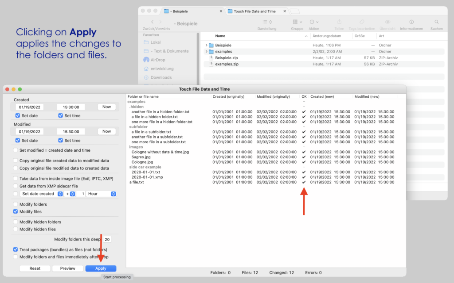Toggle Set date checkbox under Created
The image size is (454, 283).
pyautogui.click(x=18, y=115)
